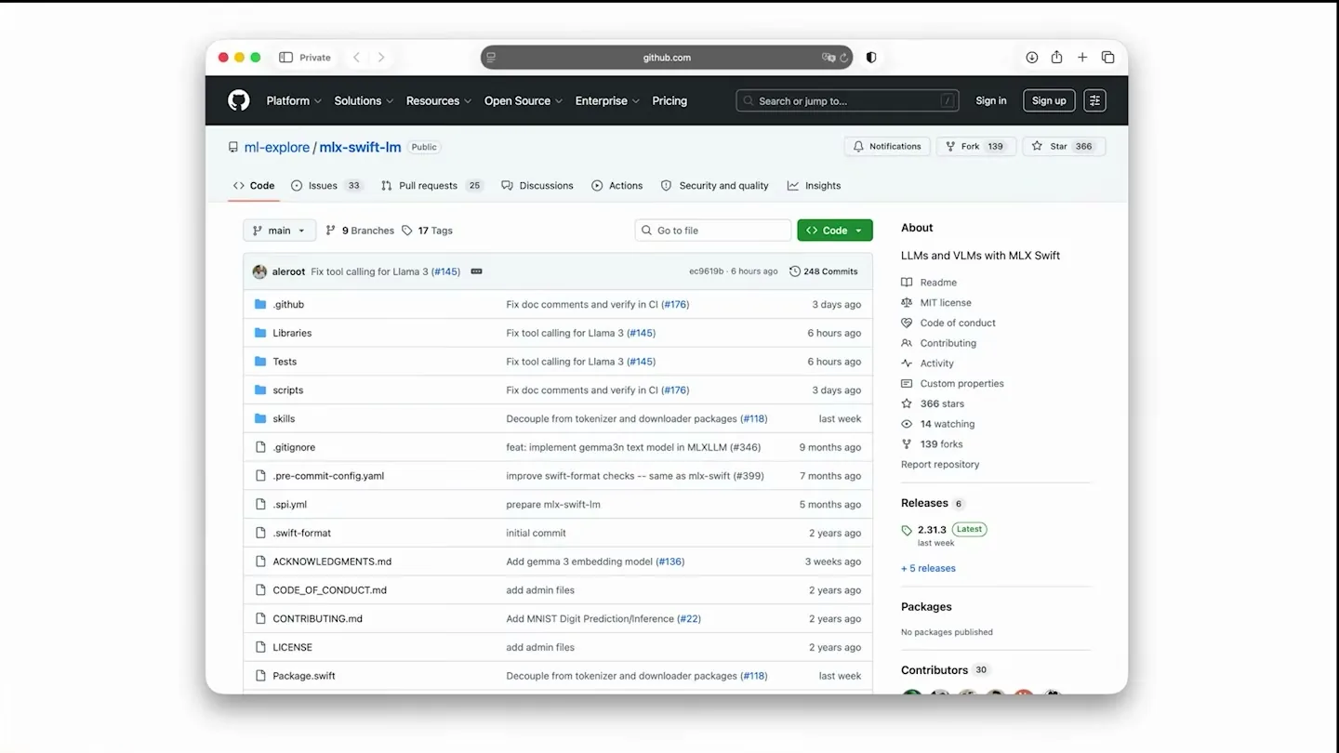The width and height of the screenshot is (1339, 753).
Task: Open the 248 Commits history link
Action: (x=824, y=271)
